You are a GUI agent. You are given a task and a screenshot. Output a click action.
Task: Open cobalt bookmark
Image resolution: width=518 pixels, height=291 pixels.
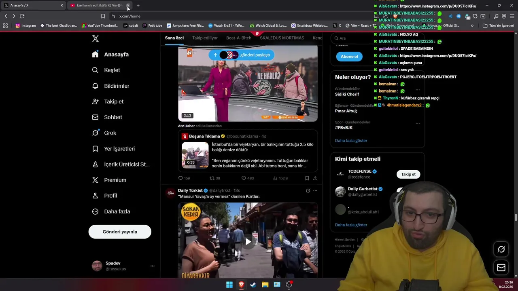click(131, 25)
